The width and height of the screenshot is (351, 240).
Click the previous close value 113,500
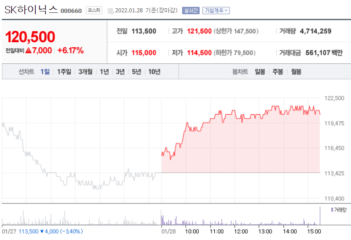click(144, 31)
